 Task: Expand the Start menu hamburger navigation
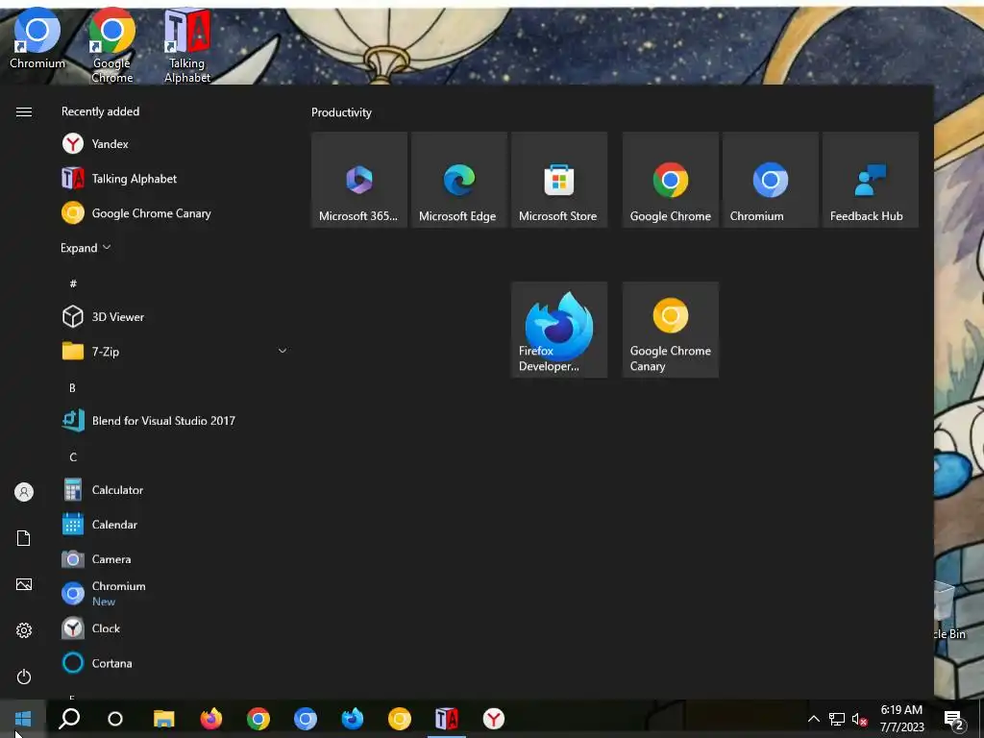[24, 111]
